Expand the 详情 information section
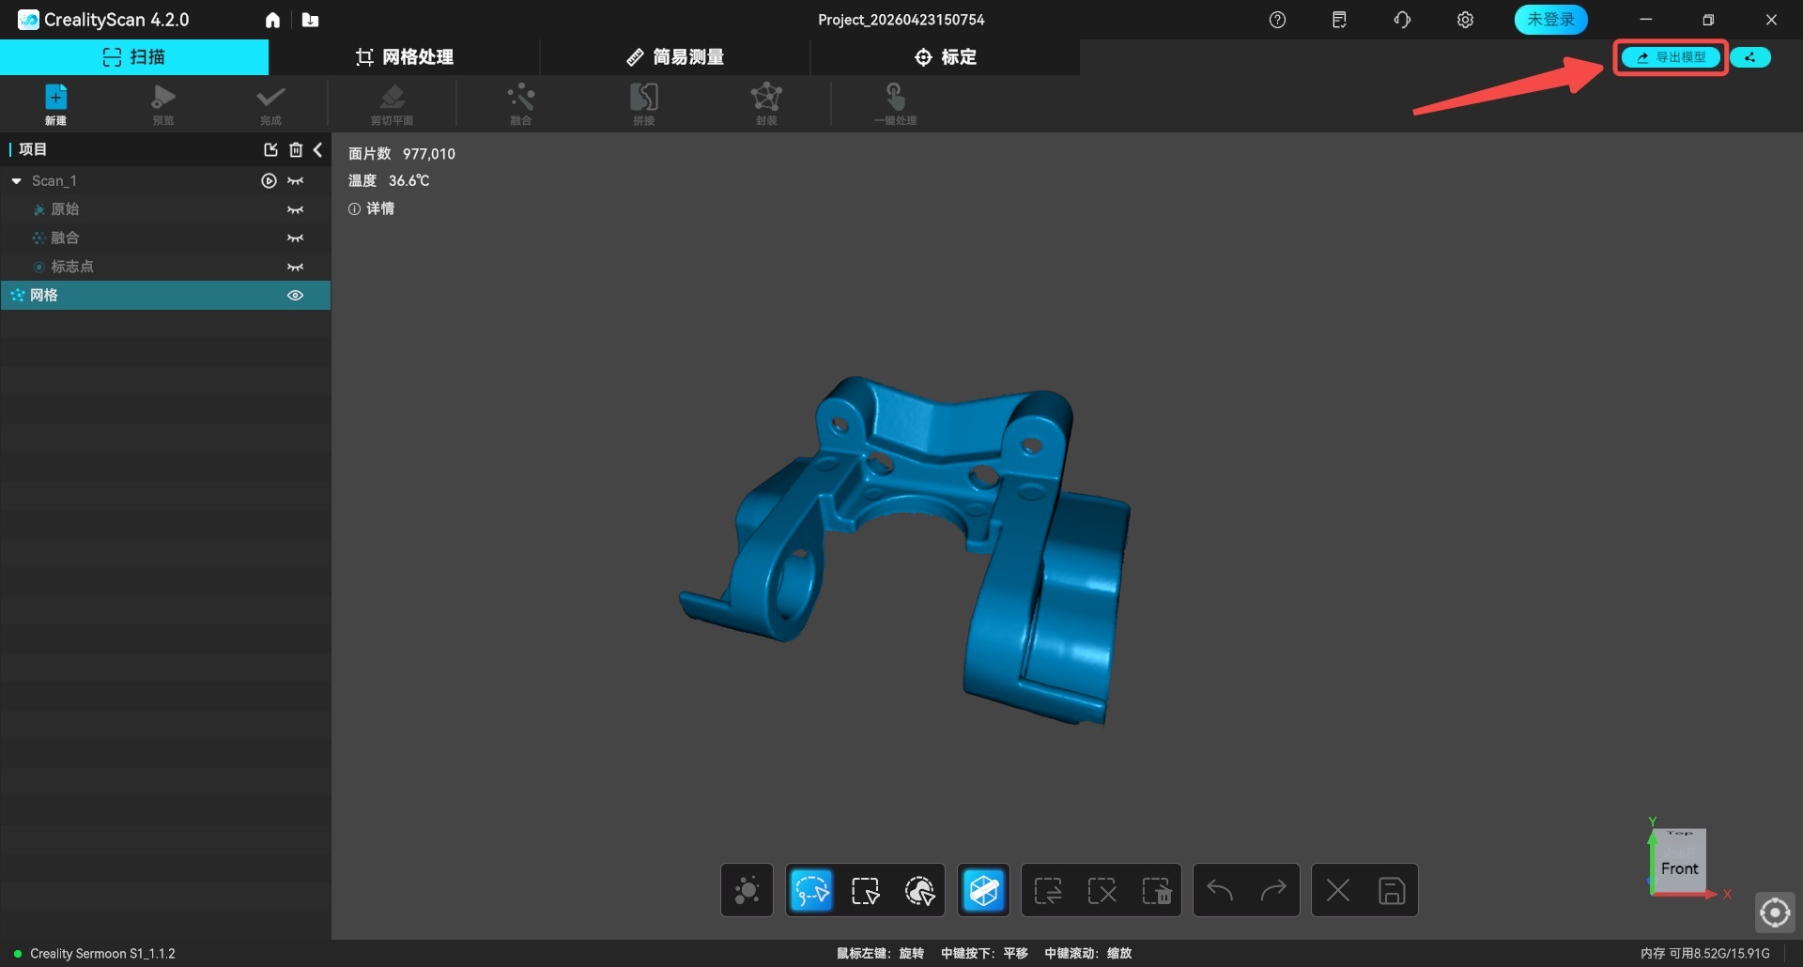This screenshot has width=1803, height=967. 371,208
